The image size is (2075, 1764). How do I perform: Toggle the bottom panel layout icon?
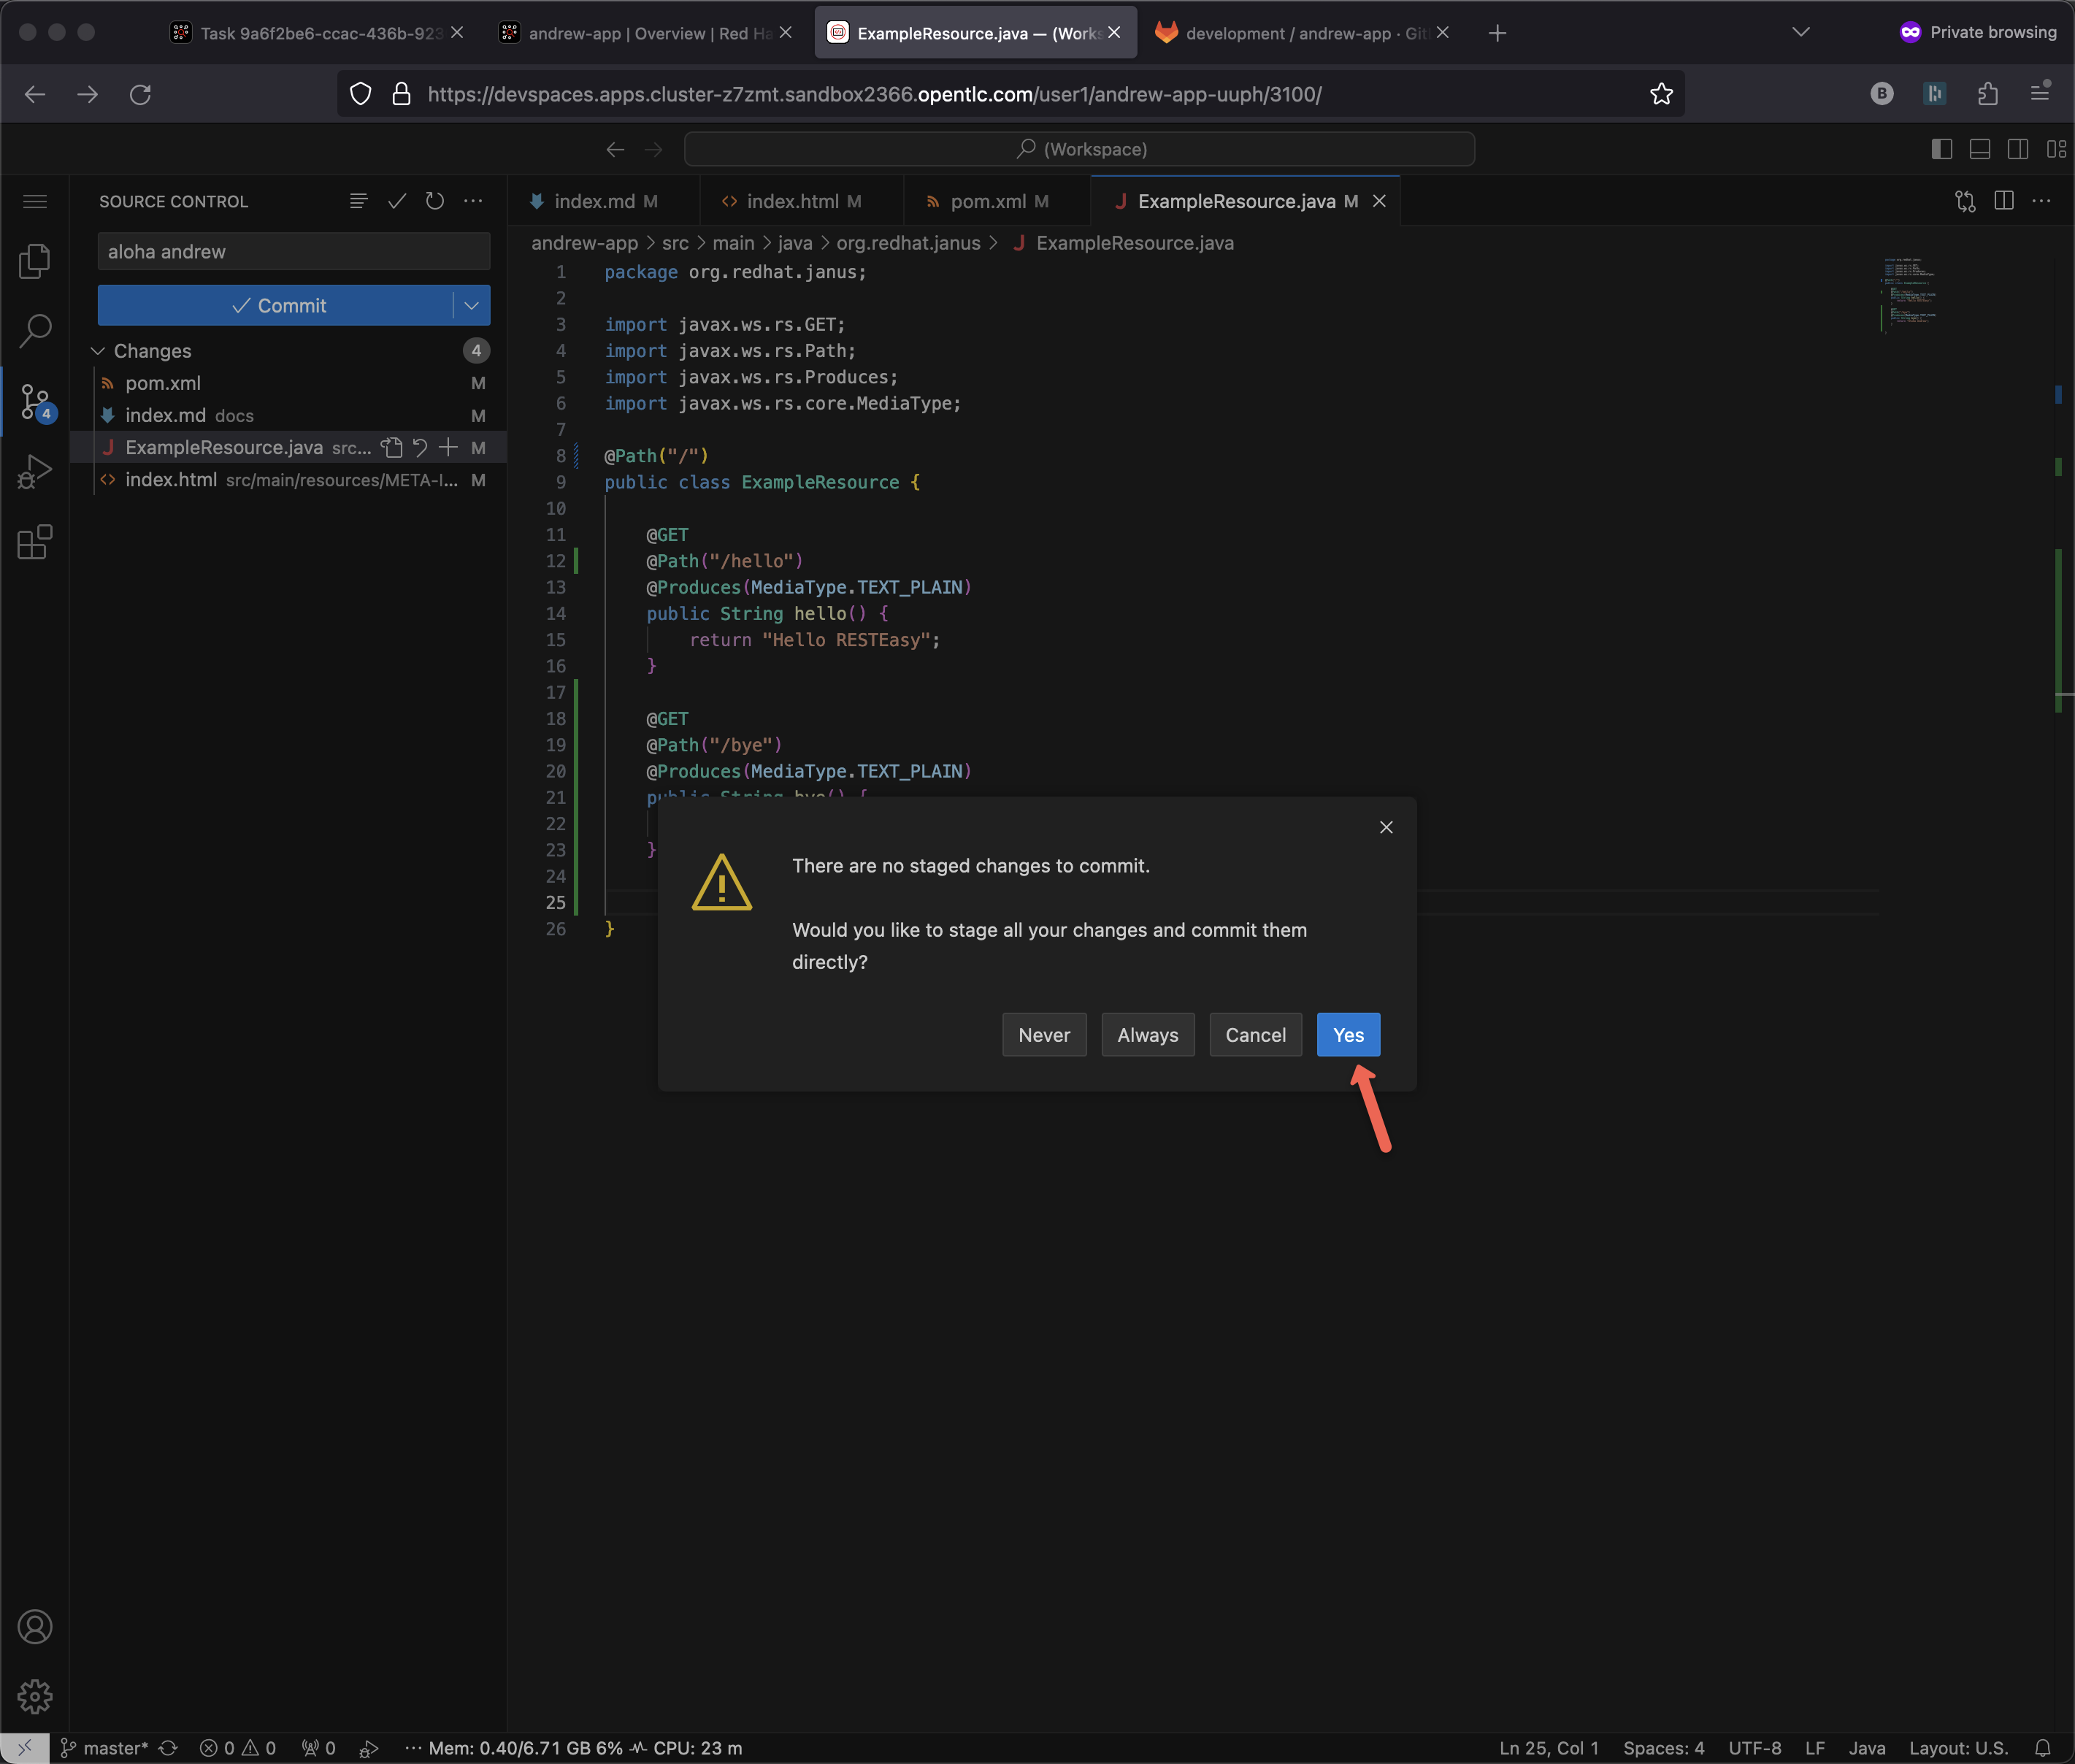coord(1979,149)
